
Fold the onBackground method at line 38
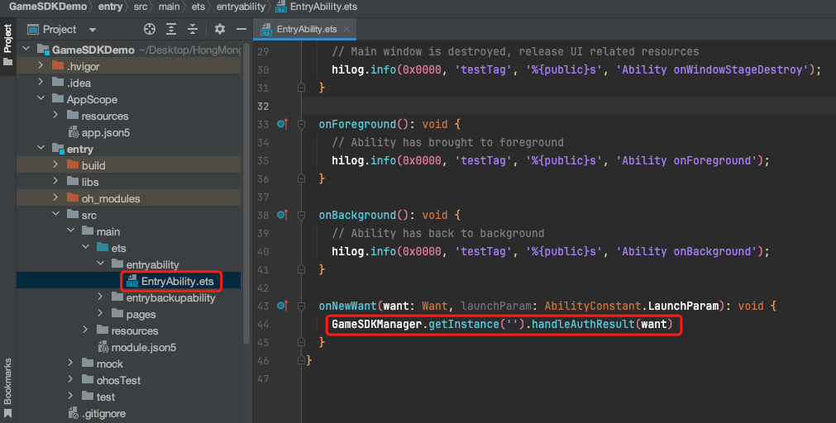pyautogui.click(x=301, y=216)
